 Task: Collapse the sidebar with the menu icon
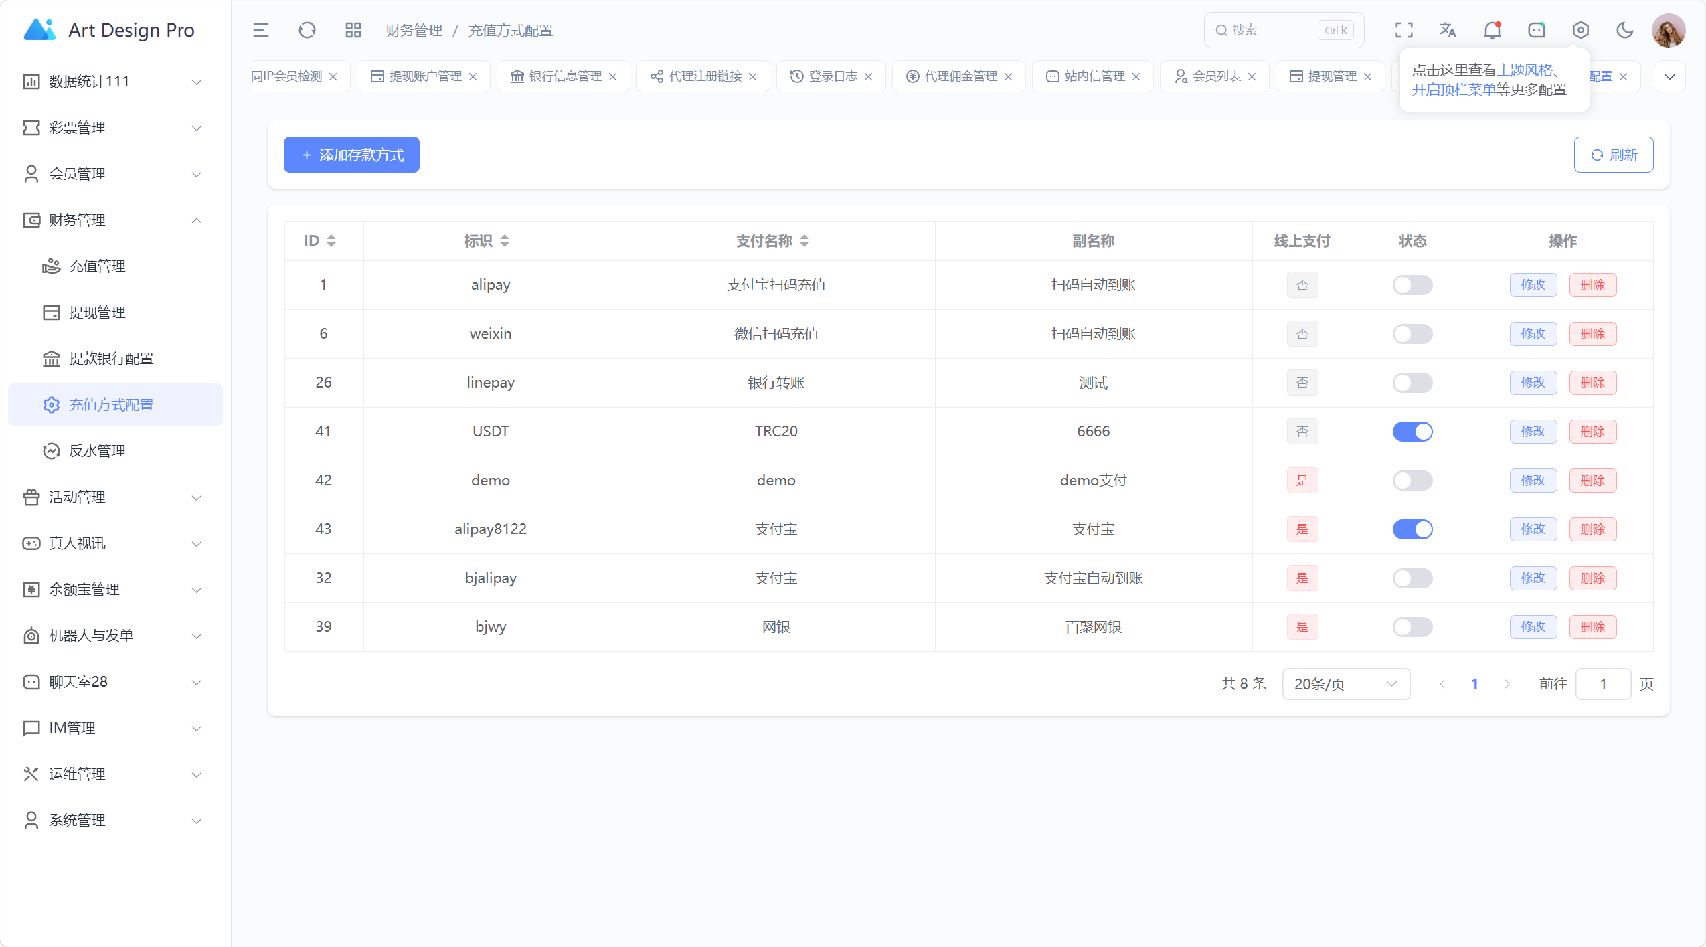point(260,30)
